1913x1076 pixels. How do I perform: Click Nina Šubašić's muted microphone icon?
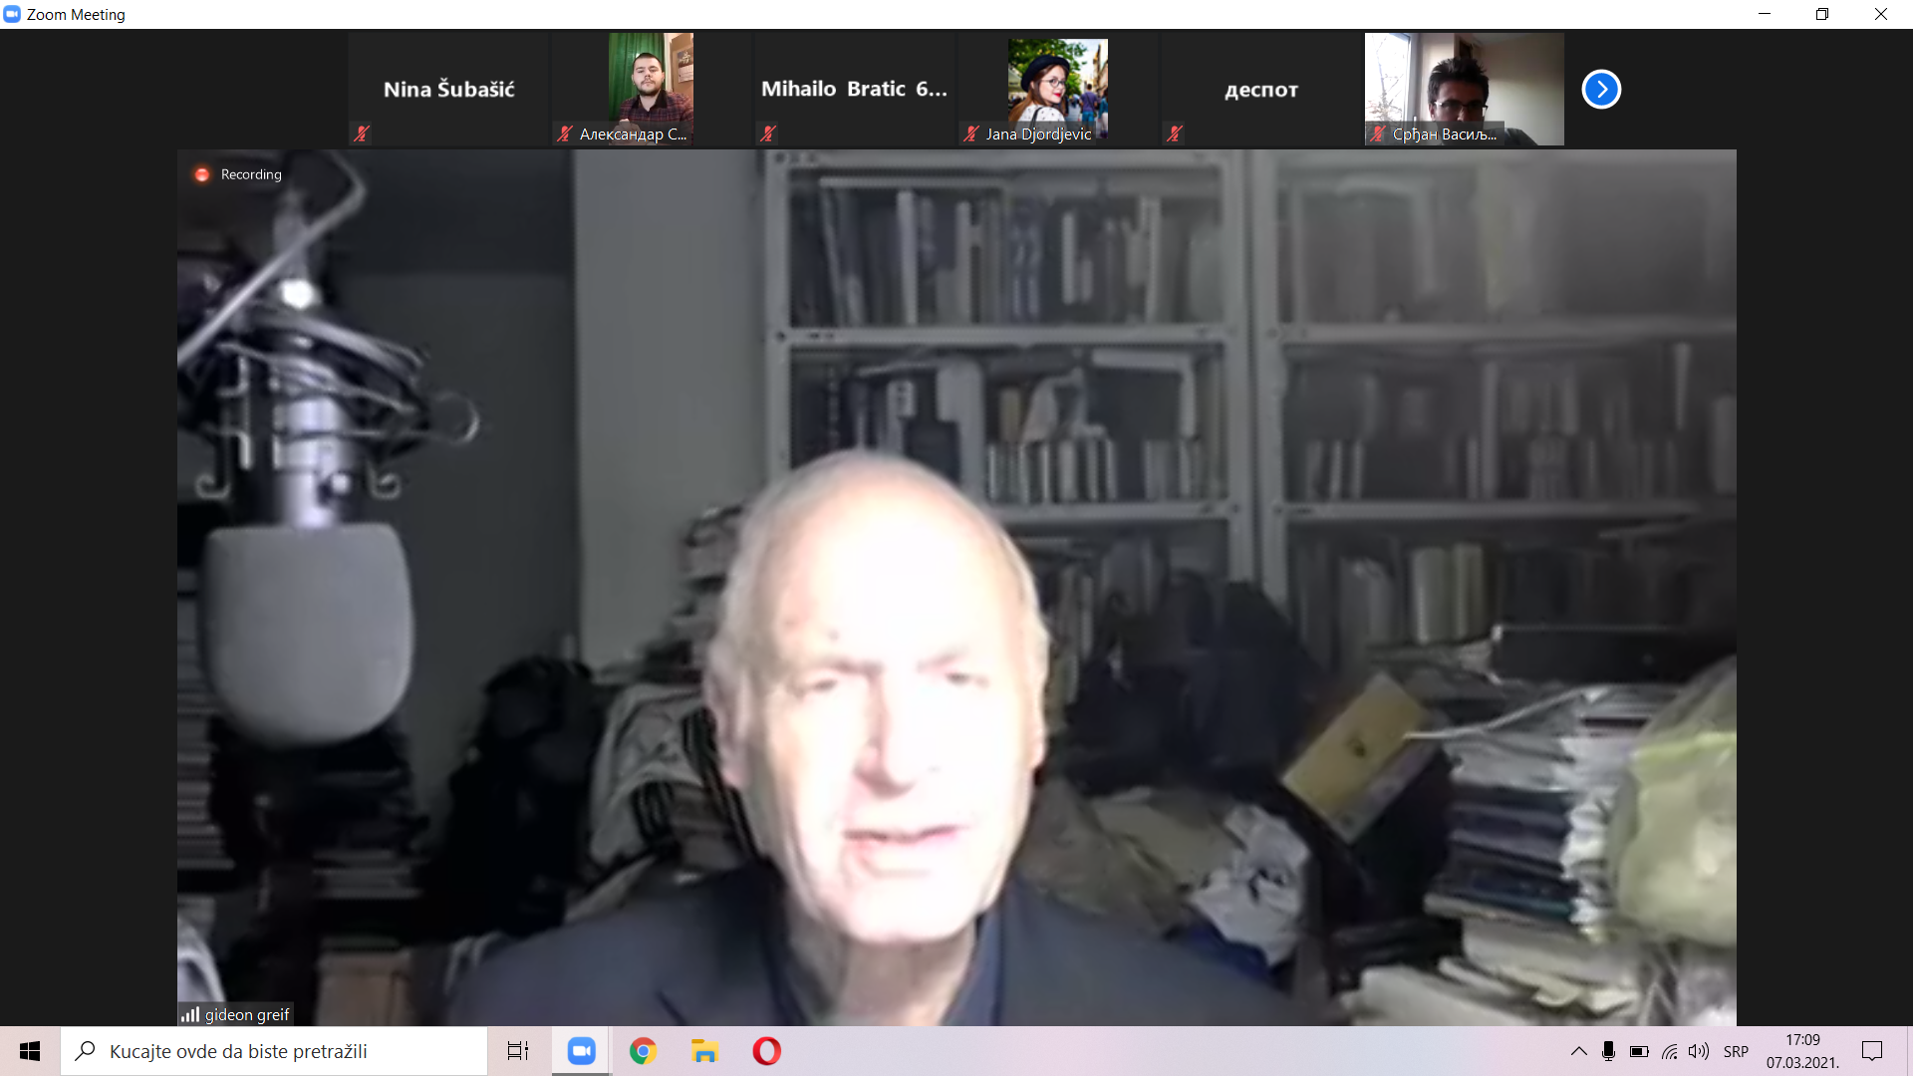coord(362,133)
